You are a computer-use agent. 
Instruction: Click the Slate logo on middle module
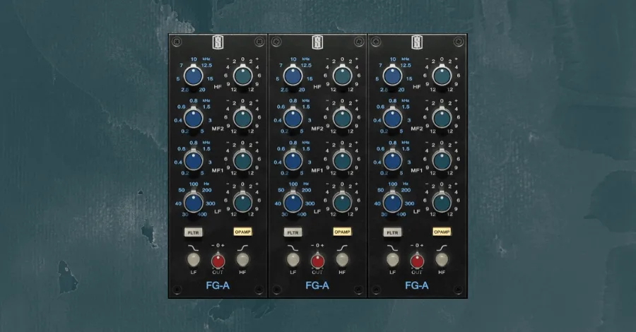coord(317,42)
